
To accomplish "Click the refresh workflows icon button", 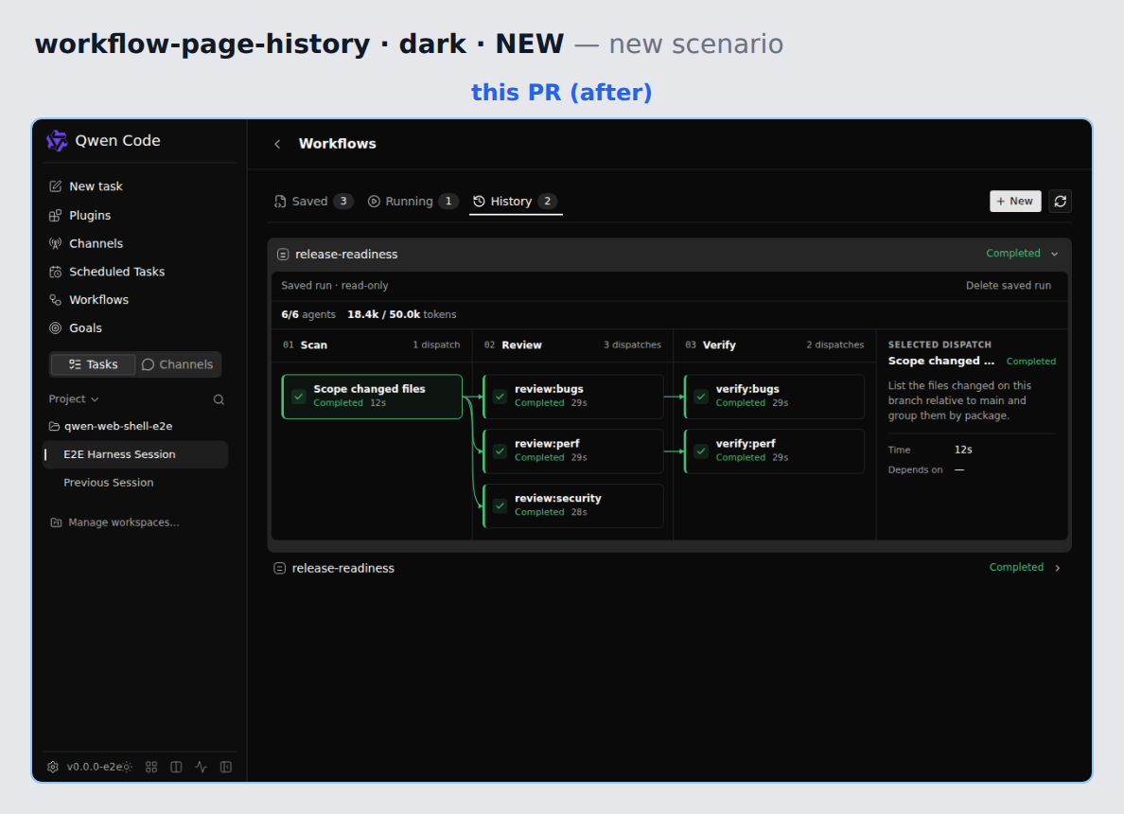I will tap(1061, 202).
